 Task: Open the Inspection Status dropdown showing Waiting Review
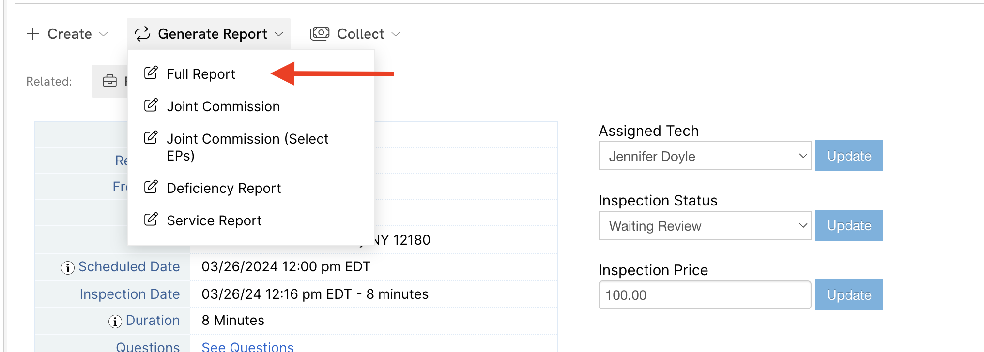[x=704, y=225]
